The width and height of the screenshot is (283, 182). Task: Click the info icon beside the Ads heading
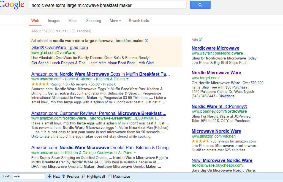(x=201, y=40)
